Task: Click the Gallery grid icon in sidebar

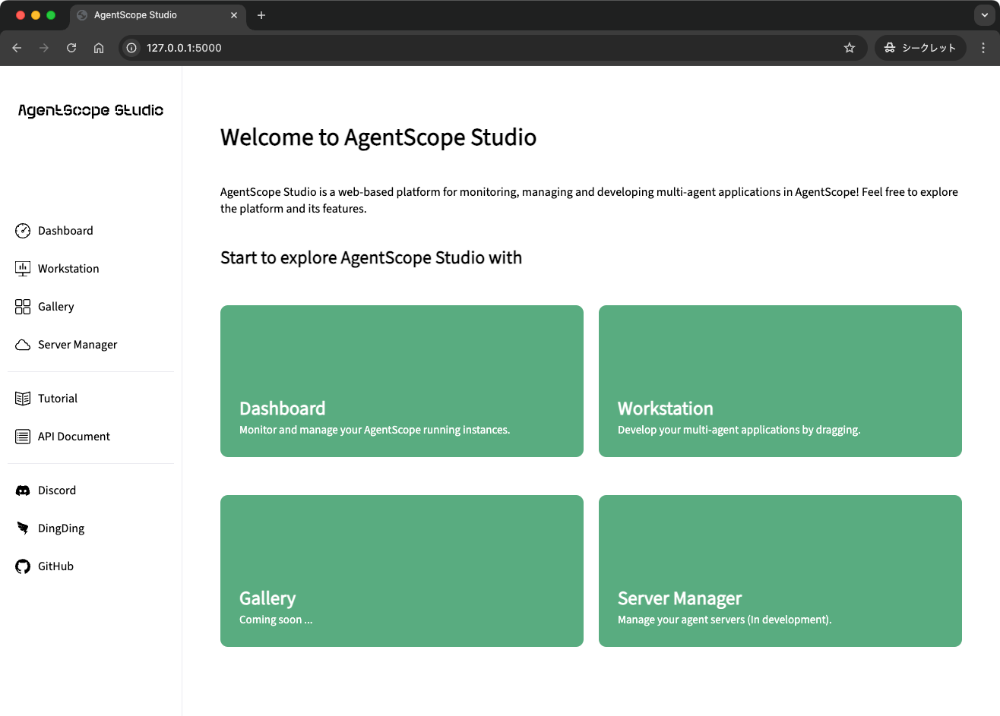Action: coord(23,307)
